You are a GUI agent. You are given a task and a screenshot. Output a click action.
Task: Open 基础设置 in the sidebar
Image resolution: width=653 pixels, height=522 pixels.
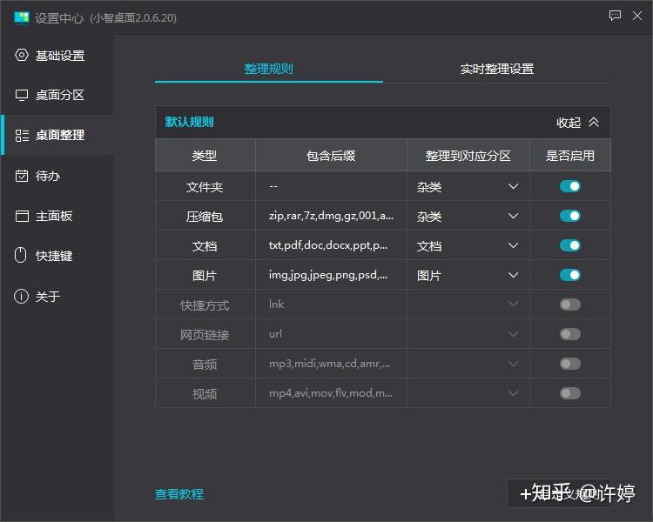click(57, 55)
